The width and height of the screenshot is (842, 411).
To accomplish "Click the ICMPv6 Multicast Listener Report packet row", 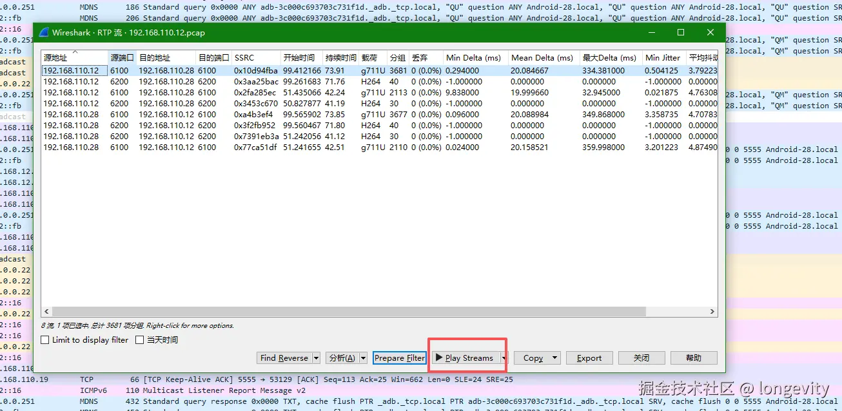I will point(421,390).
